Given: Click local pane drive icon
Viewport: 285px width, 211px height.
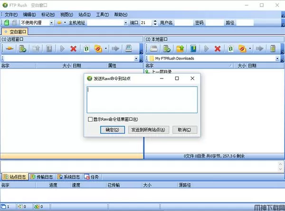Looking at the screenshot, I should coord(154,48).
